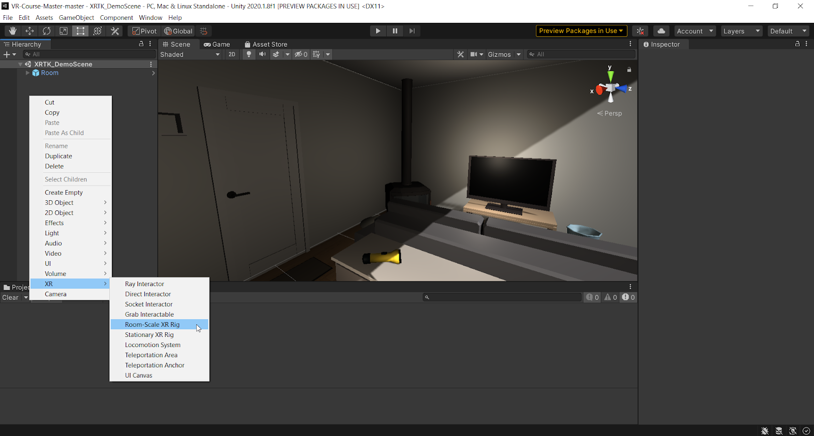Click the green Y axis on gizmo
The image size is (814, 436).
(x=610, y=76)
